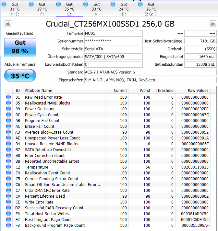Click the Eigenschaften features field
The width and height of the screenshot is (218, 231).
coord(150,80)
